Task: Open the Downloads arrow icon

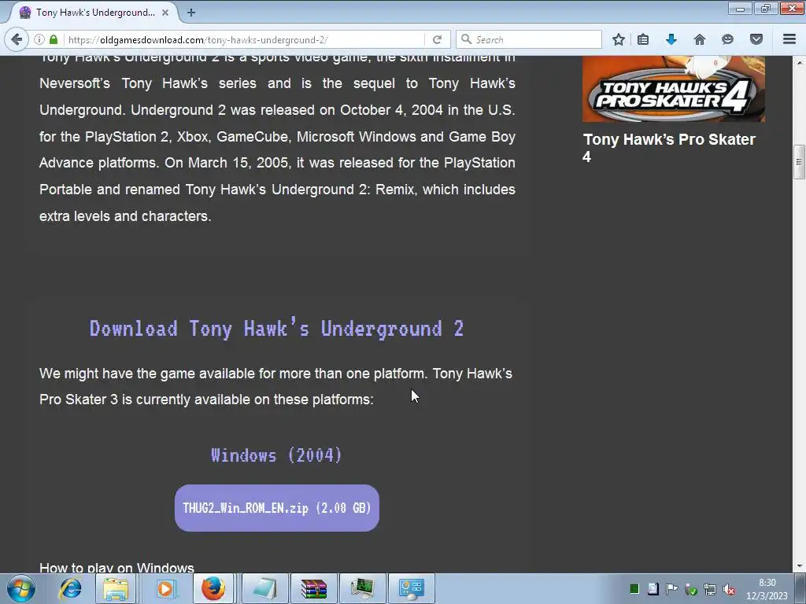Action: (x=671, y=39)
